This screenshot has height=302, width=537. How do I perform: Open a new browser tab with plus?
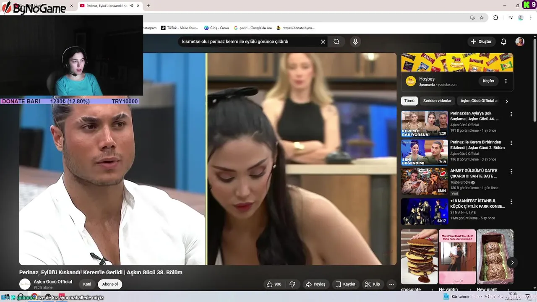(148, 5)
